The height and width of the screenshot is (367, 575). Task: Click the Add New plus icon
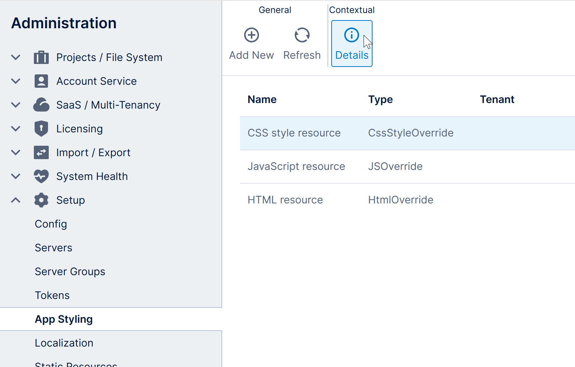tap(251, 35)
